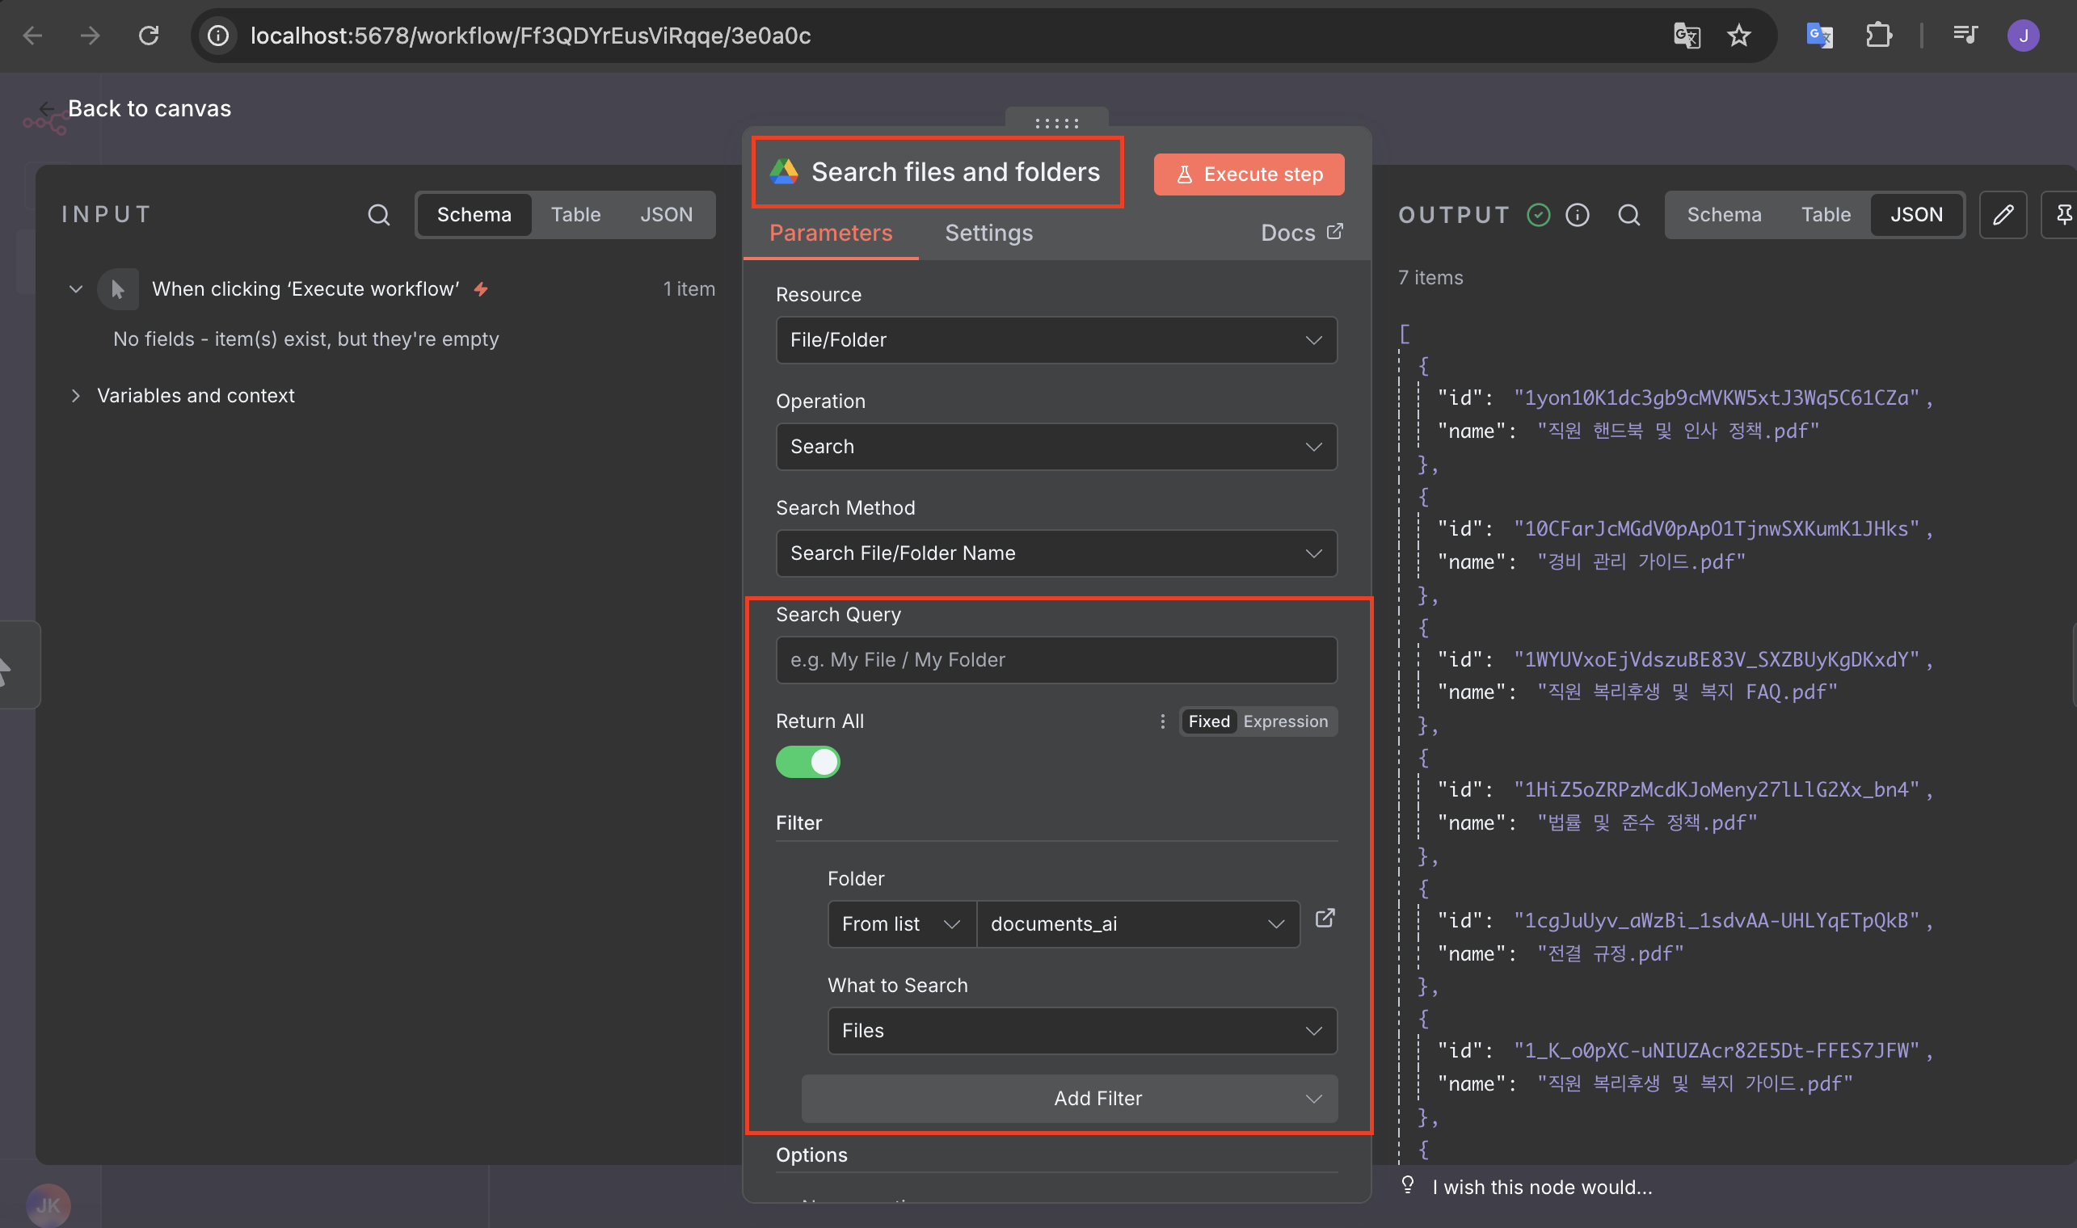Open Return All three-dot options menu
2077x1228 pixels.
coord(1162,721)
